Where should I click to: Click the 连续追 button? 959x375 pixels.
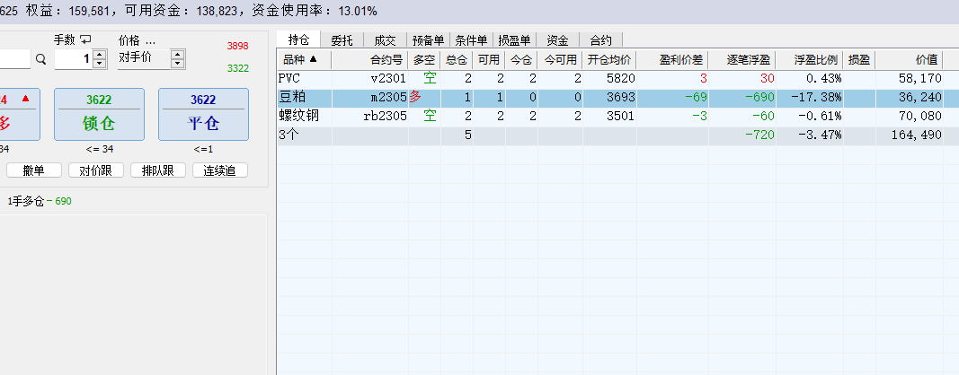coord(220,170)
